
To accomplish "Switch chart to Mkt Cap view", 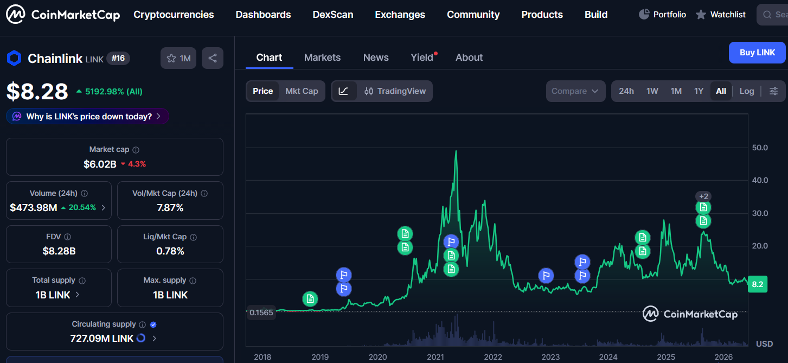I will (302, 91).
